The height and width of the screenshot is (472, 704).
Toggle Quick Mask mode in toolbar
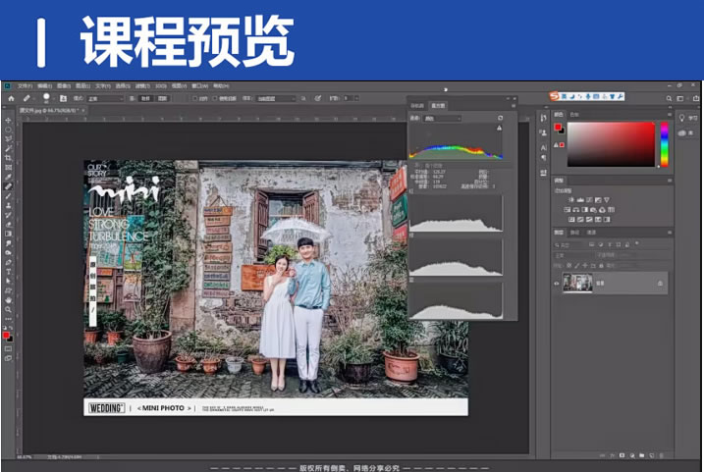(x=8, y=348)
